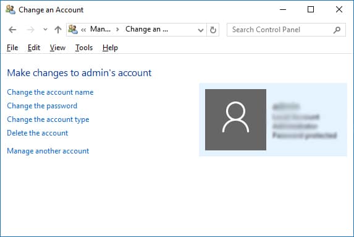
Task: Click 'Change the account name' link
Action: pyautogui.click(x=50, y=92)
